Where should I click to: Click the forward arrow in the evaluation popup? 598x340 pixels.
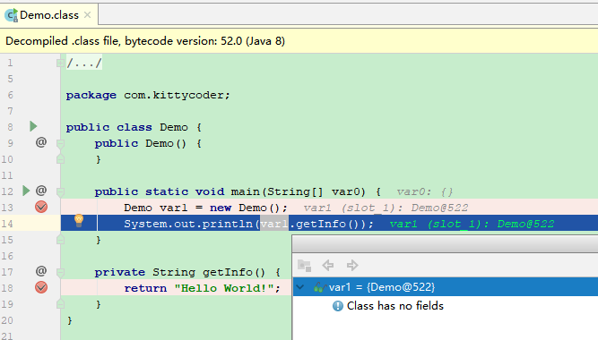352,265
